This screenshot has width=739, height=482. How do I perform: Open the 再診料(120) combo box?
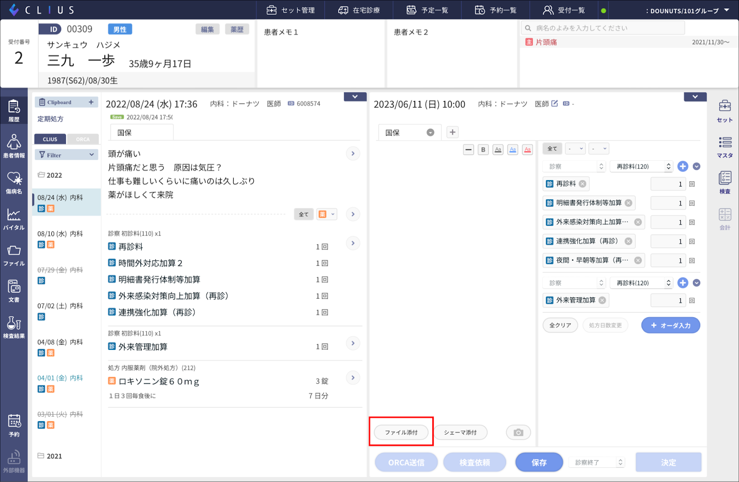(641, 166)
